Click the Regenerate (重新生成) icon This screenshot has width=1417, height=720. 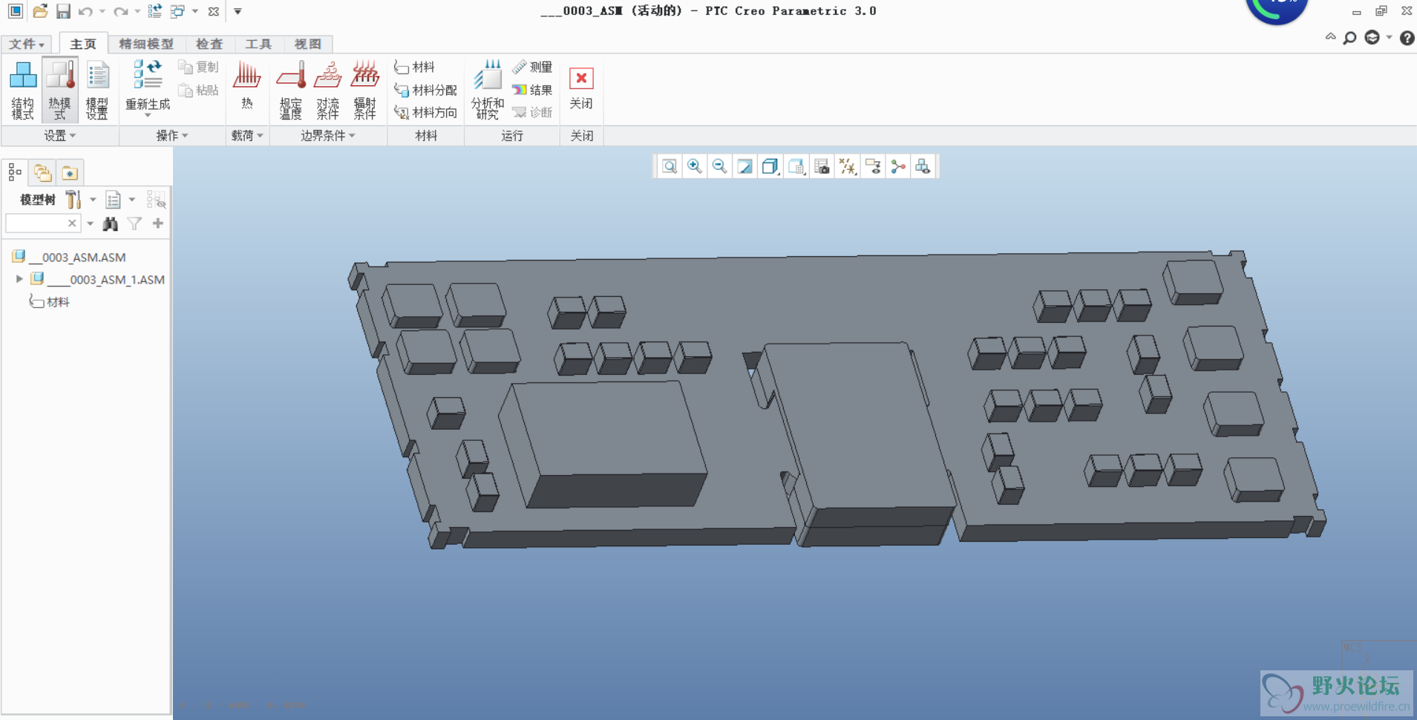click(x=148, y=75)
